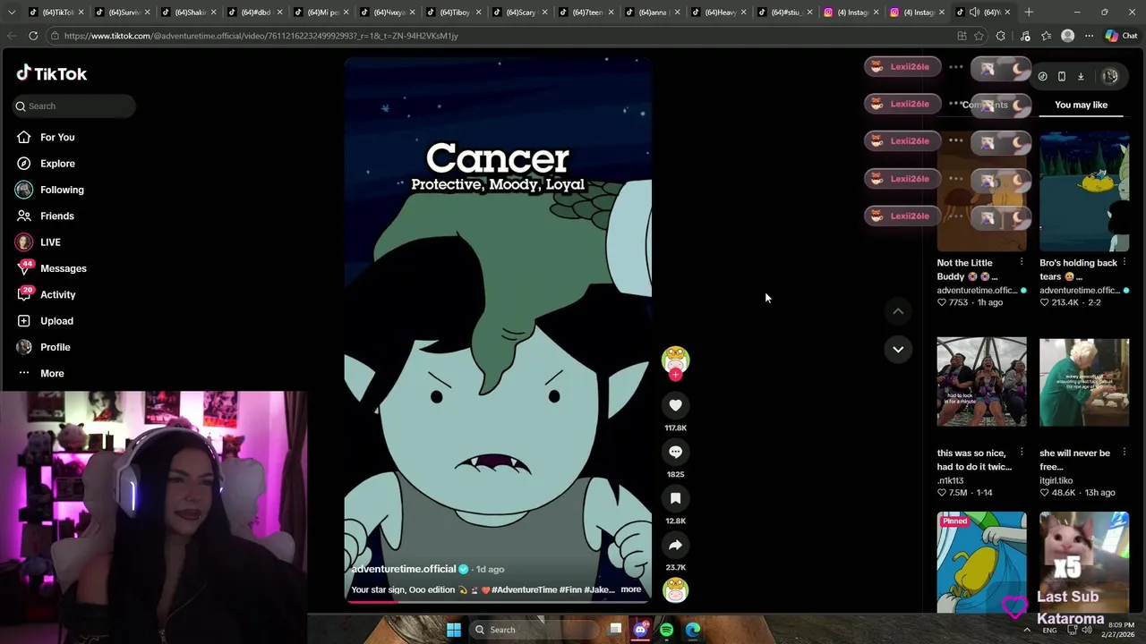The height and width of the screenshot is (644, 1146).
Task: Open the Windows Start menu
Action: tap(454, 630)
